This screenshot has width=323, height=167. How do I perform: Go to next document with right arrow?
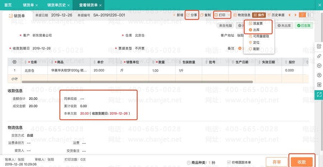pyautogui.click(x=296, y=15)
